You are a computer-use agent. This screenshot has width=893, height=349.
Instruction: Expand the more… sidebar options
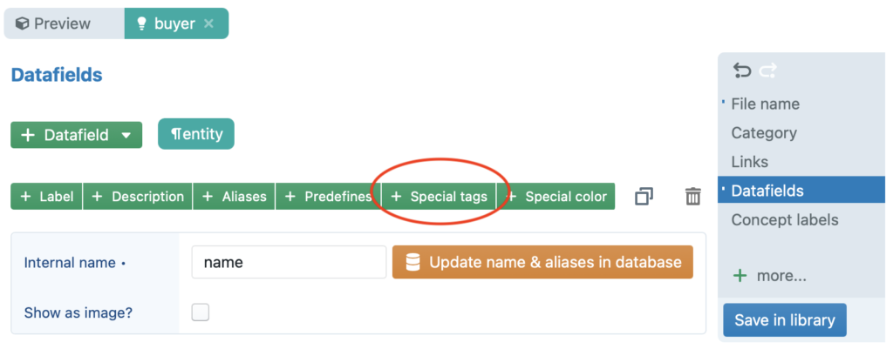coord(781,276)
